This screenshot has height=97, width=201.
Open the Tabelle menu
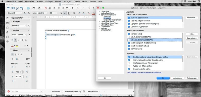click(77, 1)
